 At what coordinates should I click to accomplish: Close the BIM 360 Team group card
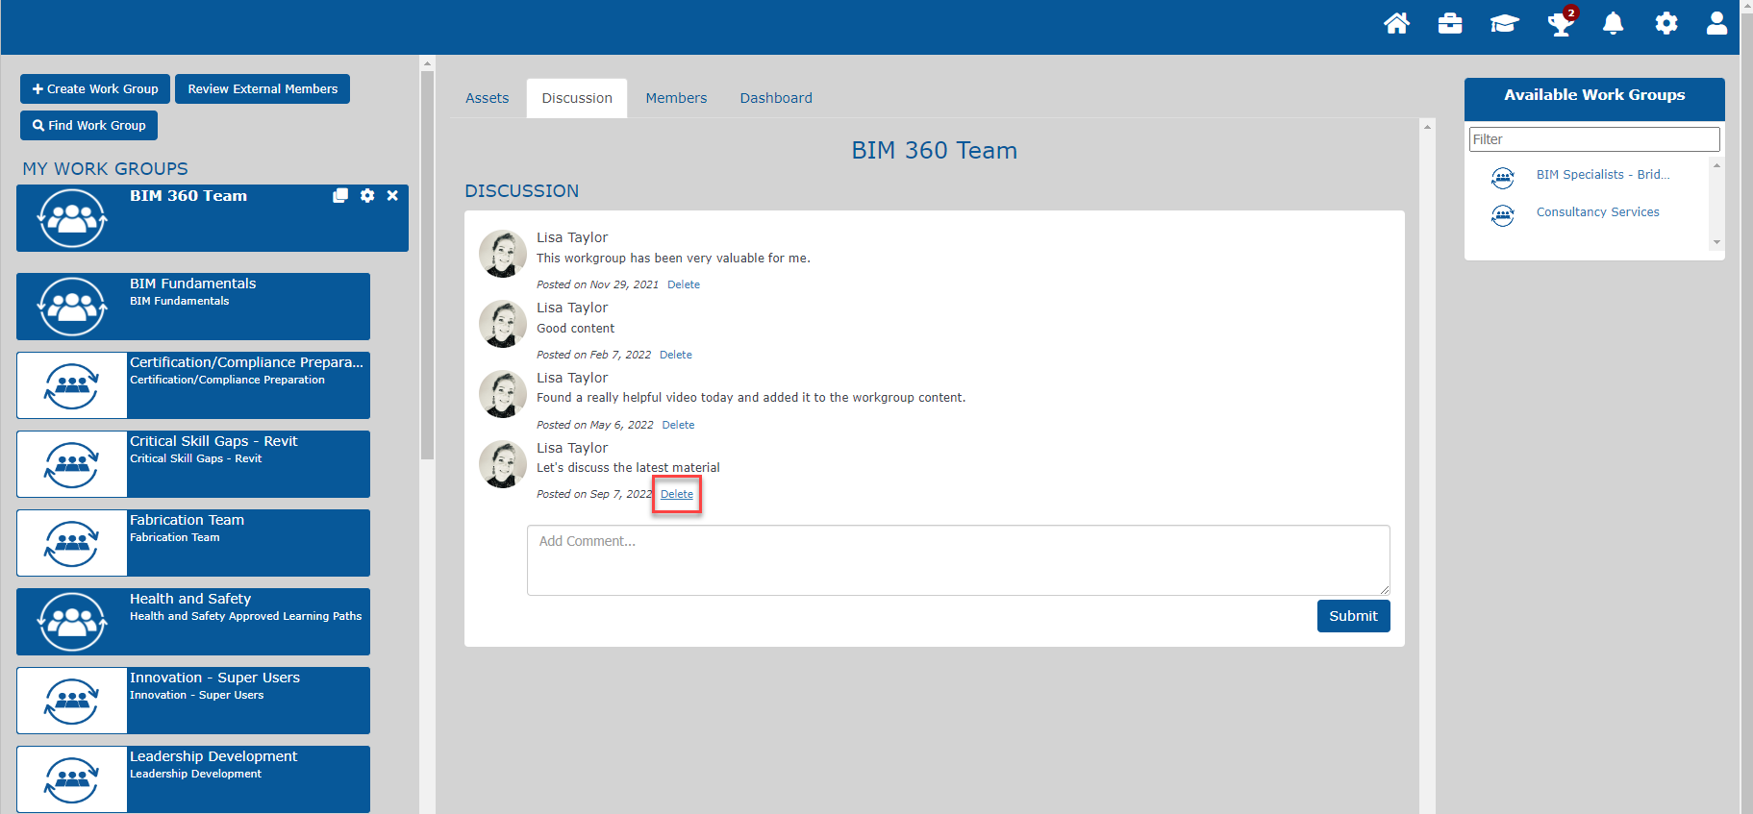point(392,195)
